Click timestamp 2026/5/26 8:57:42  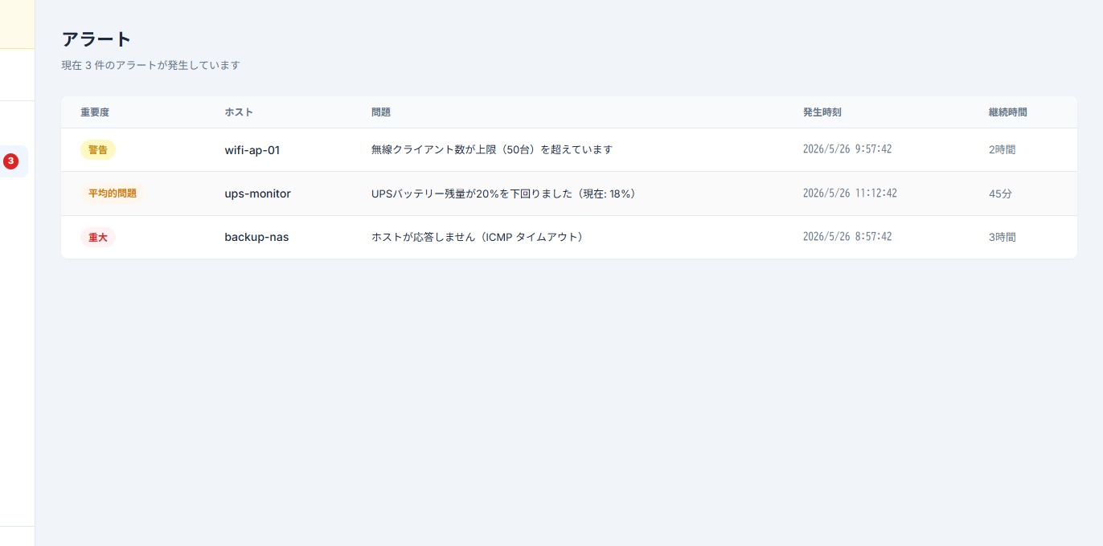(847, 237)
